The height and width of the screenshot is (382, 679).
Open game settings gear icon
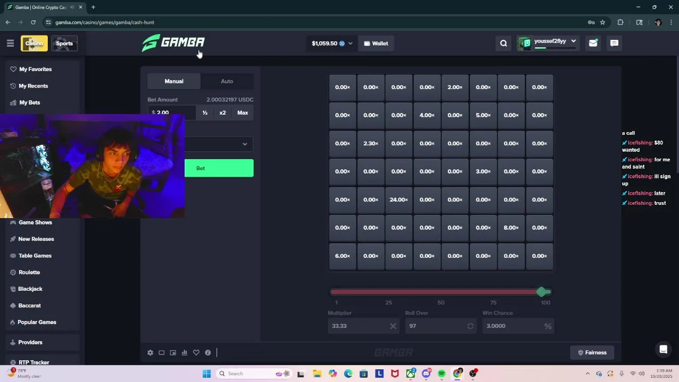point(150,353)
